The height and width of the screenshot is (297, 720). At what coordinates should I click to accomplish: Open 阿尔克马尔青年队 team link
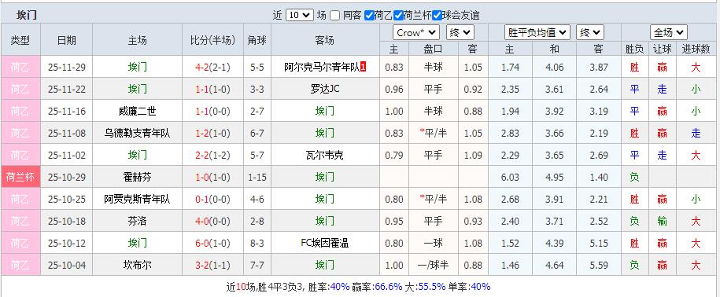[322, 68]
